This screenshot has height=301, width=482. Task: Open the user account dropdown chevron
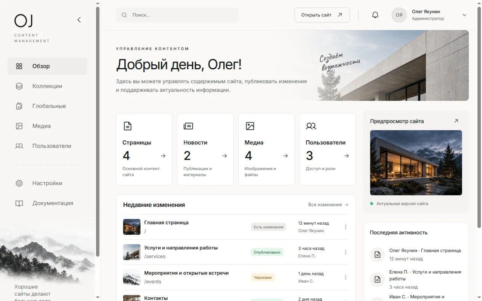click(464, 15)
